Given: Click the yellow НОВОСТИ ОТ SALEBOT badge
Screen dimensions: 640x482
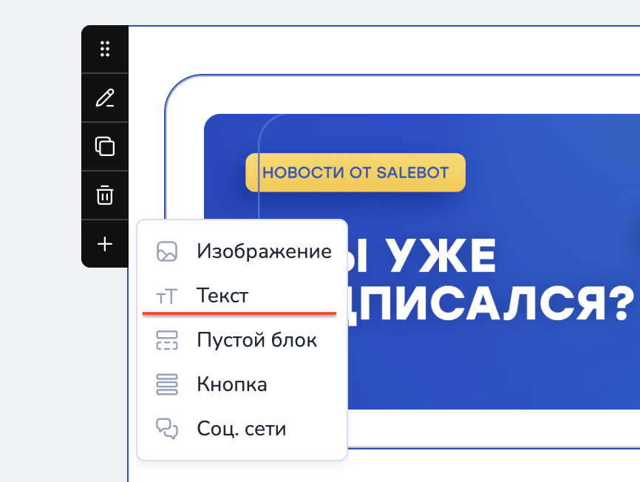Looking at the screenshot, I should (355, 173).
